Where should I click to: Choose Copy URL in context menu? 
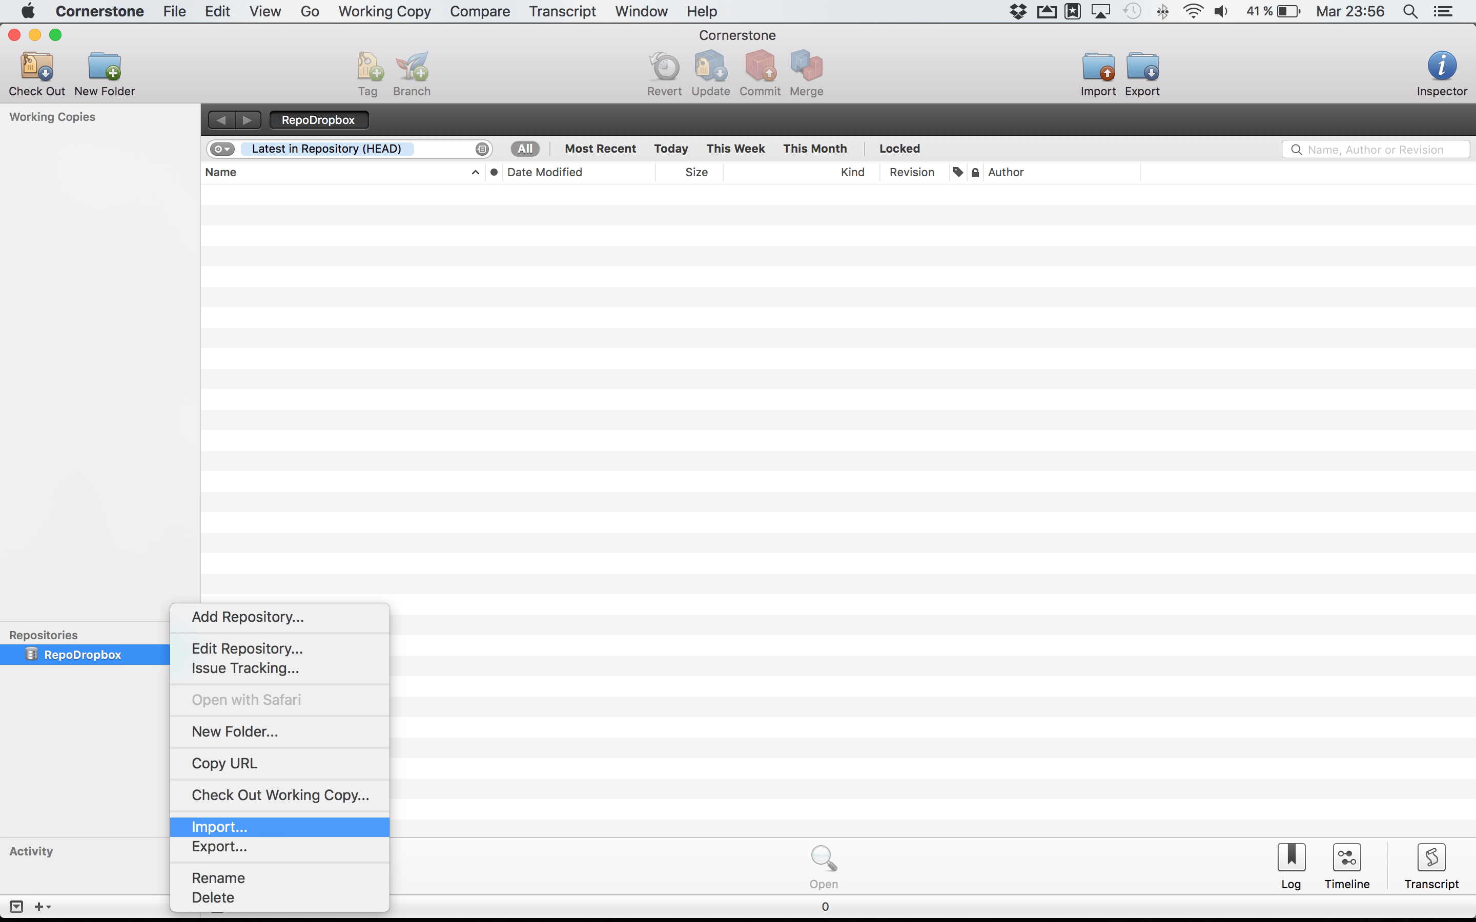tap(280, 763)
